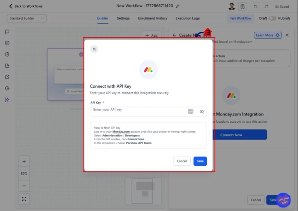The image size is (298, 211).
Task: Click the Connect Now button
Action: [x=231, y=134]
